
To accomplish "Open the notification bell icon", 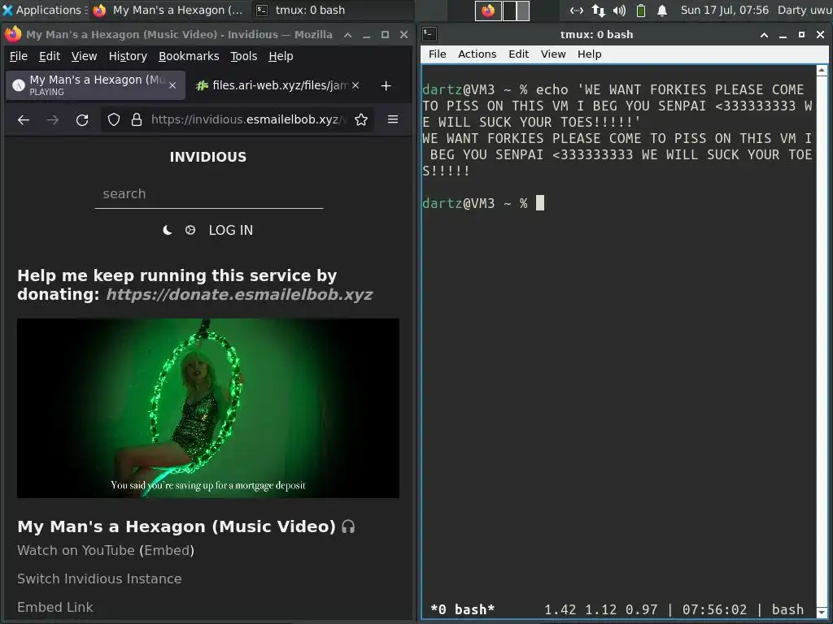I will [662, 10].
